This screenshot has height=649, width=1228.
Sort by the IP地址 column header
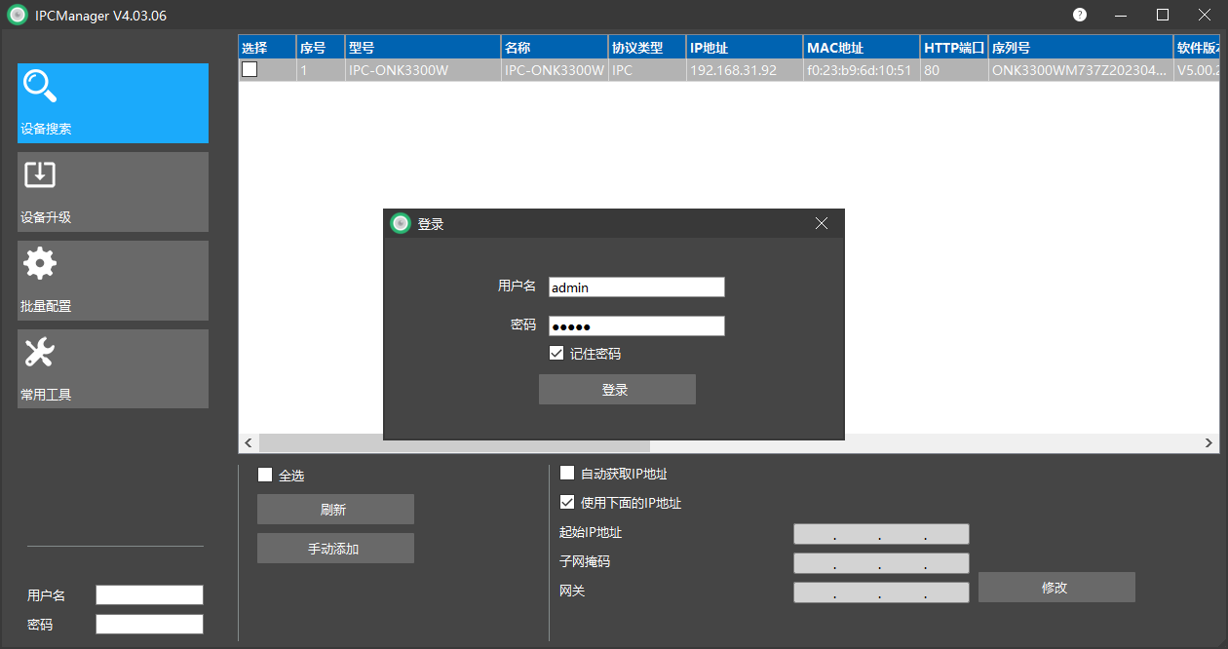click(x=745, y=47)
